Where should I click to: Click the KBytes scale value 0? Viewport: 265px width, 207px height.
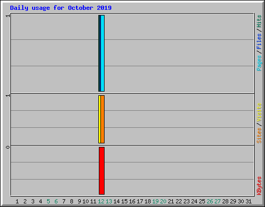8,147
